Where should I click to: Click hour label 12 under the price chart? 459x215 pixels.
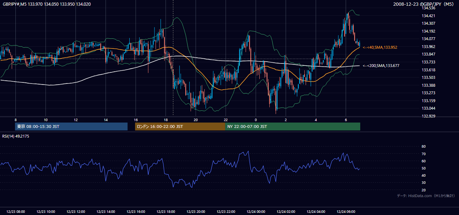(76, 120)
